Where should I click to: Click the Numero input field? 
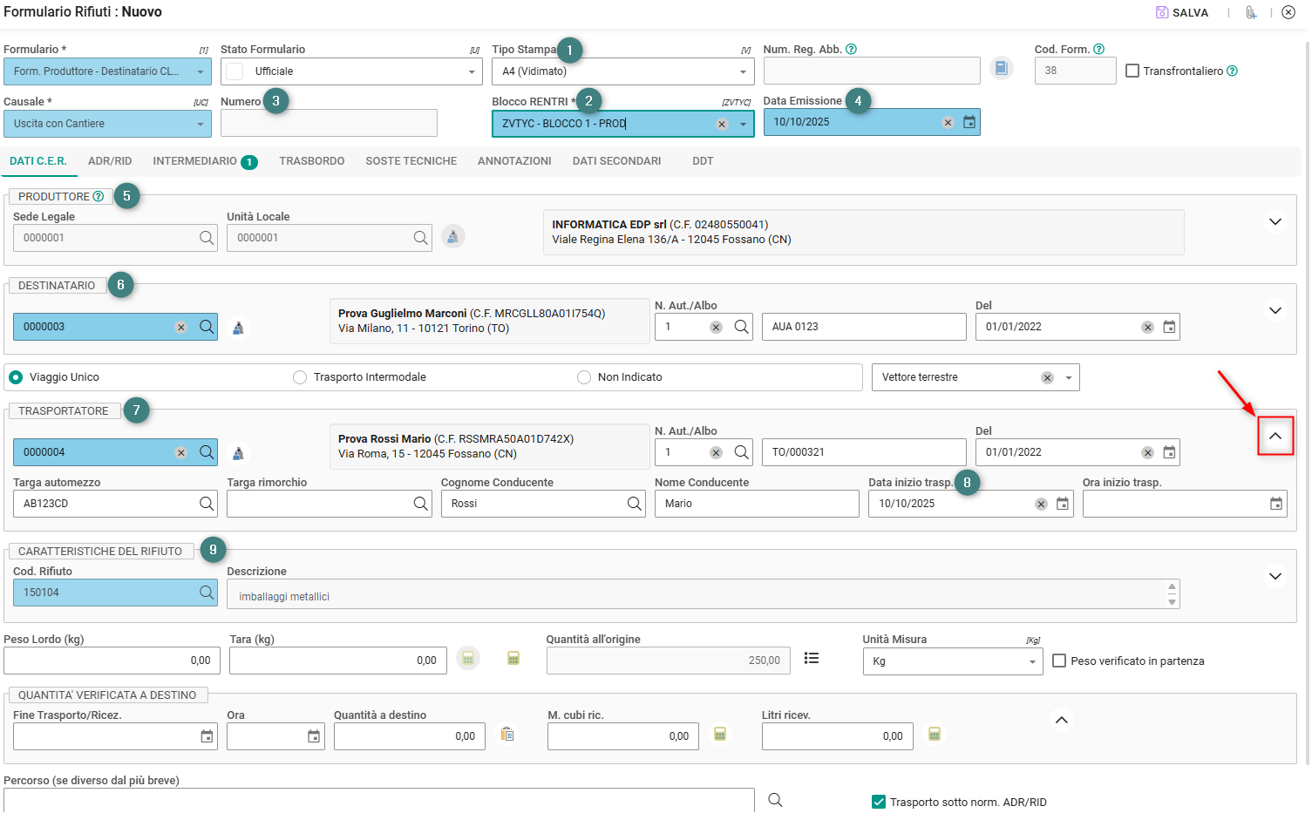tap(329, 123)
